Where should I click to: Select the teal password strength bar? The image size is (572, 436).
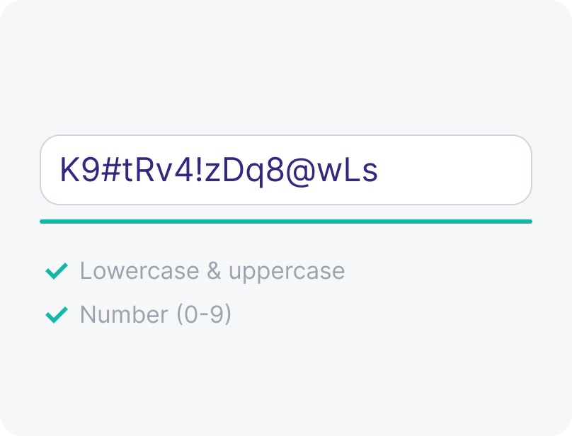(x=285, y=222)
